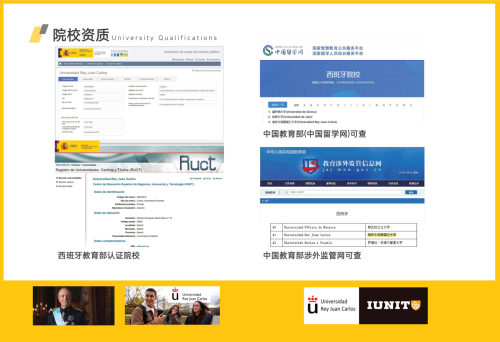Click the Portada breadcrumb link in RUCT
This screenshot has width=500, height=342.
(76, 165)
